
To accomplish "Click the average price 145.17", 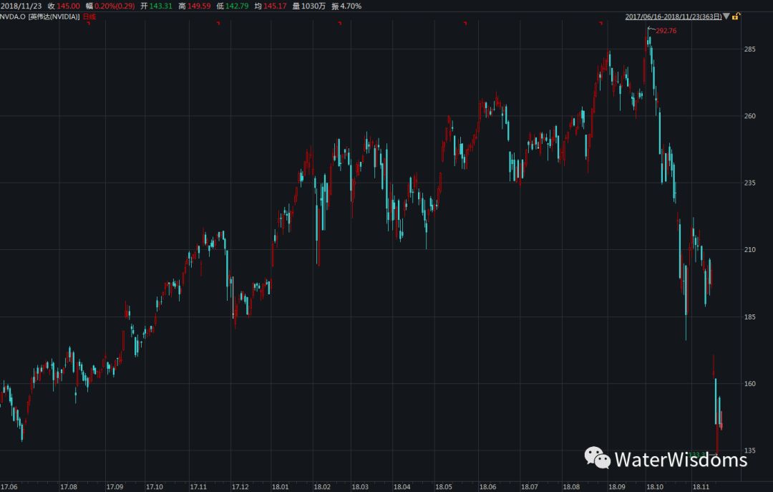I will pyautogui.click(x=275, y=6).
